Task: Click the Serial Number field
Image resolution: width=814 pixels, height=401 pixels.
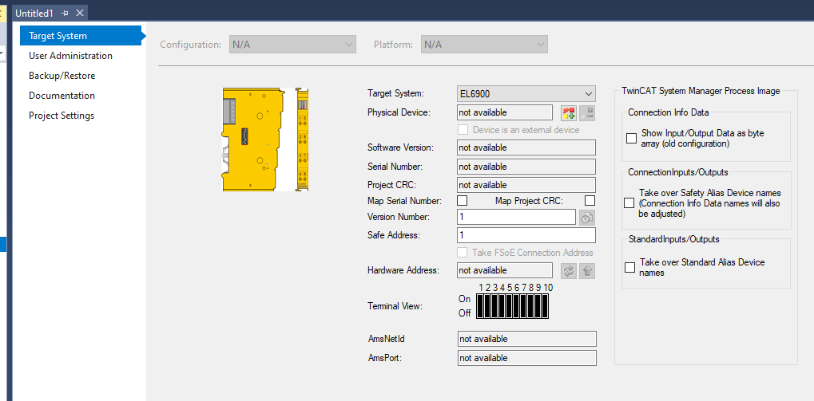Action: pos(526,167)
